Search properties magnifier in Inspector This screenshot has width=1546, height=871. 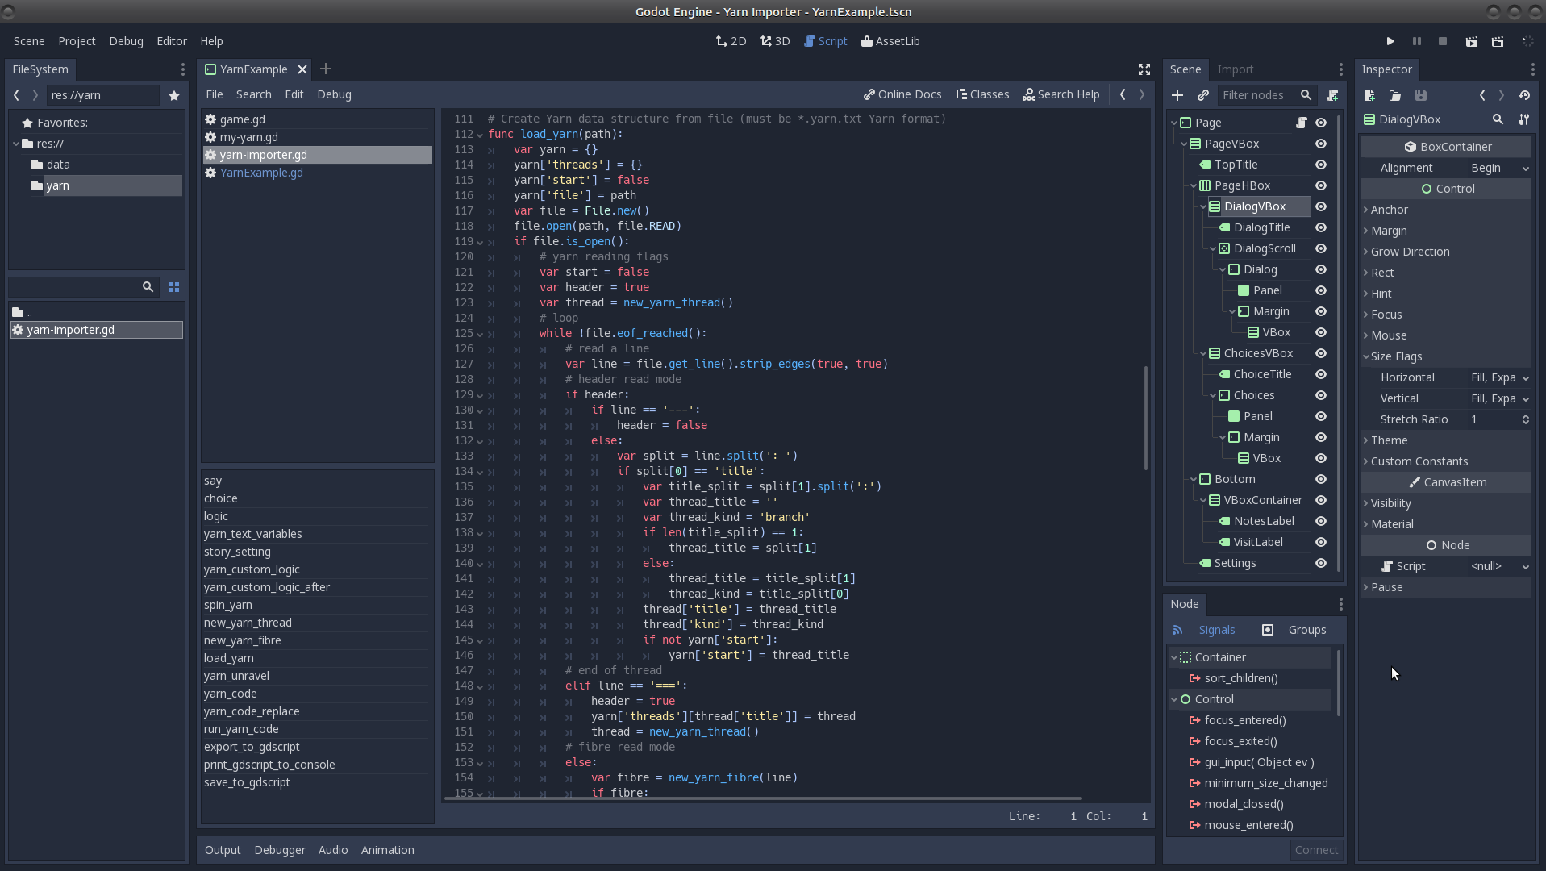(x=1498, y=119)
